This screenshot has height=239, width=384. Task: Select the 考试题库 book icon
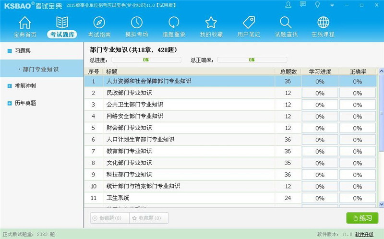click(62, 23)
